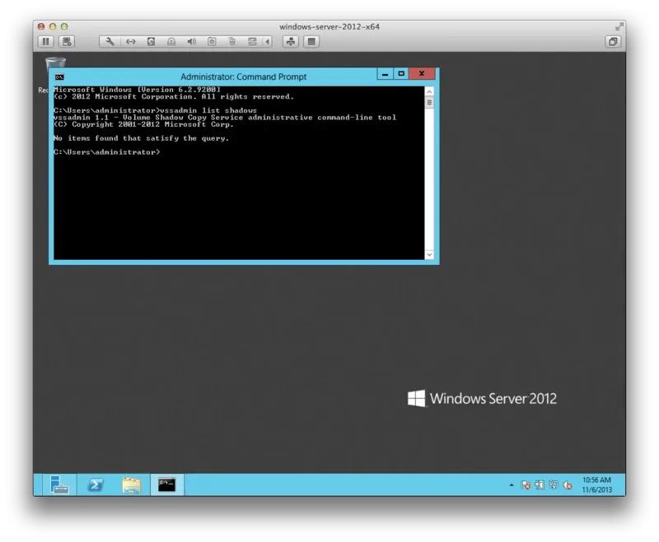Open Server Manager from the taskbar
Image resolution: width=659 pixels, height=542 pixels.
60,484
